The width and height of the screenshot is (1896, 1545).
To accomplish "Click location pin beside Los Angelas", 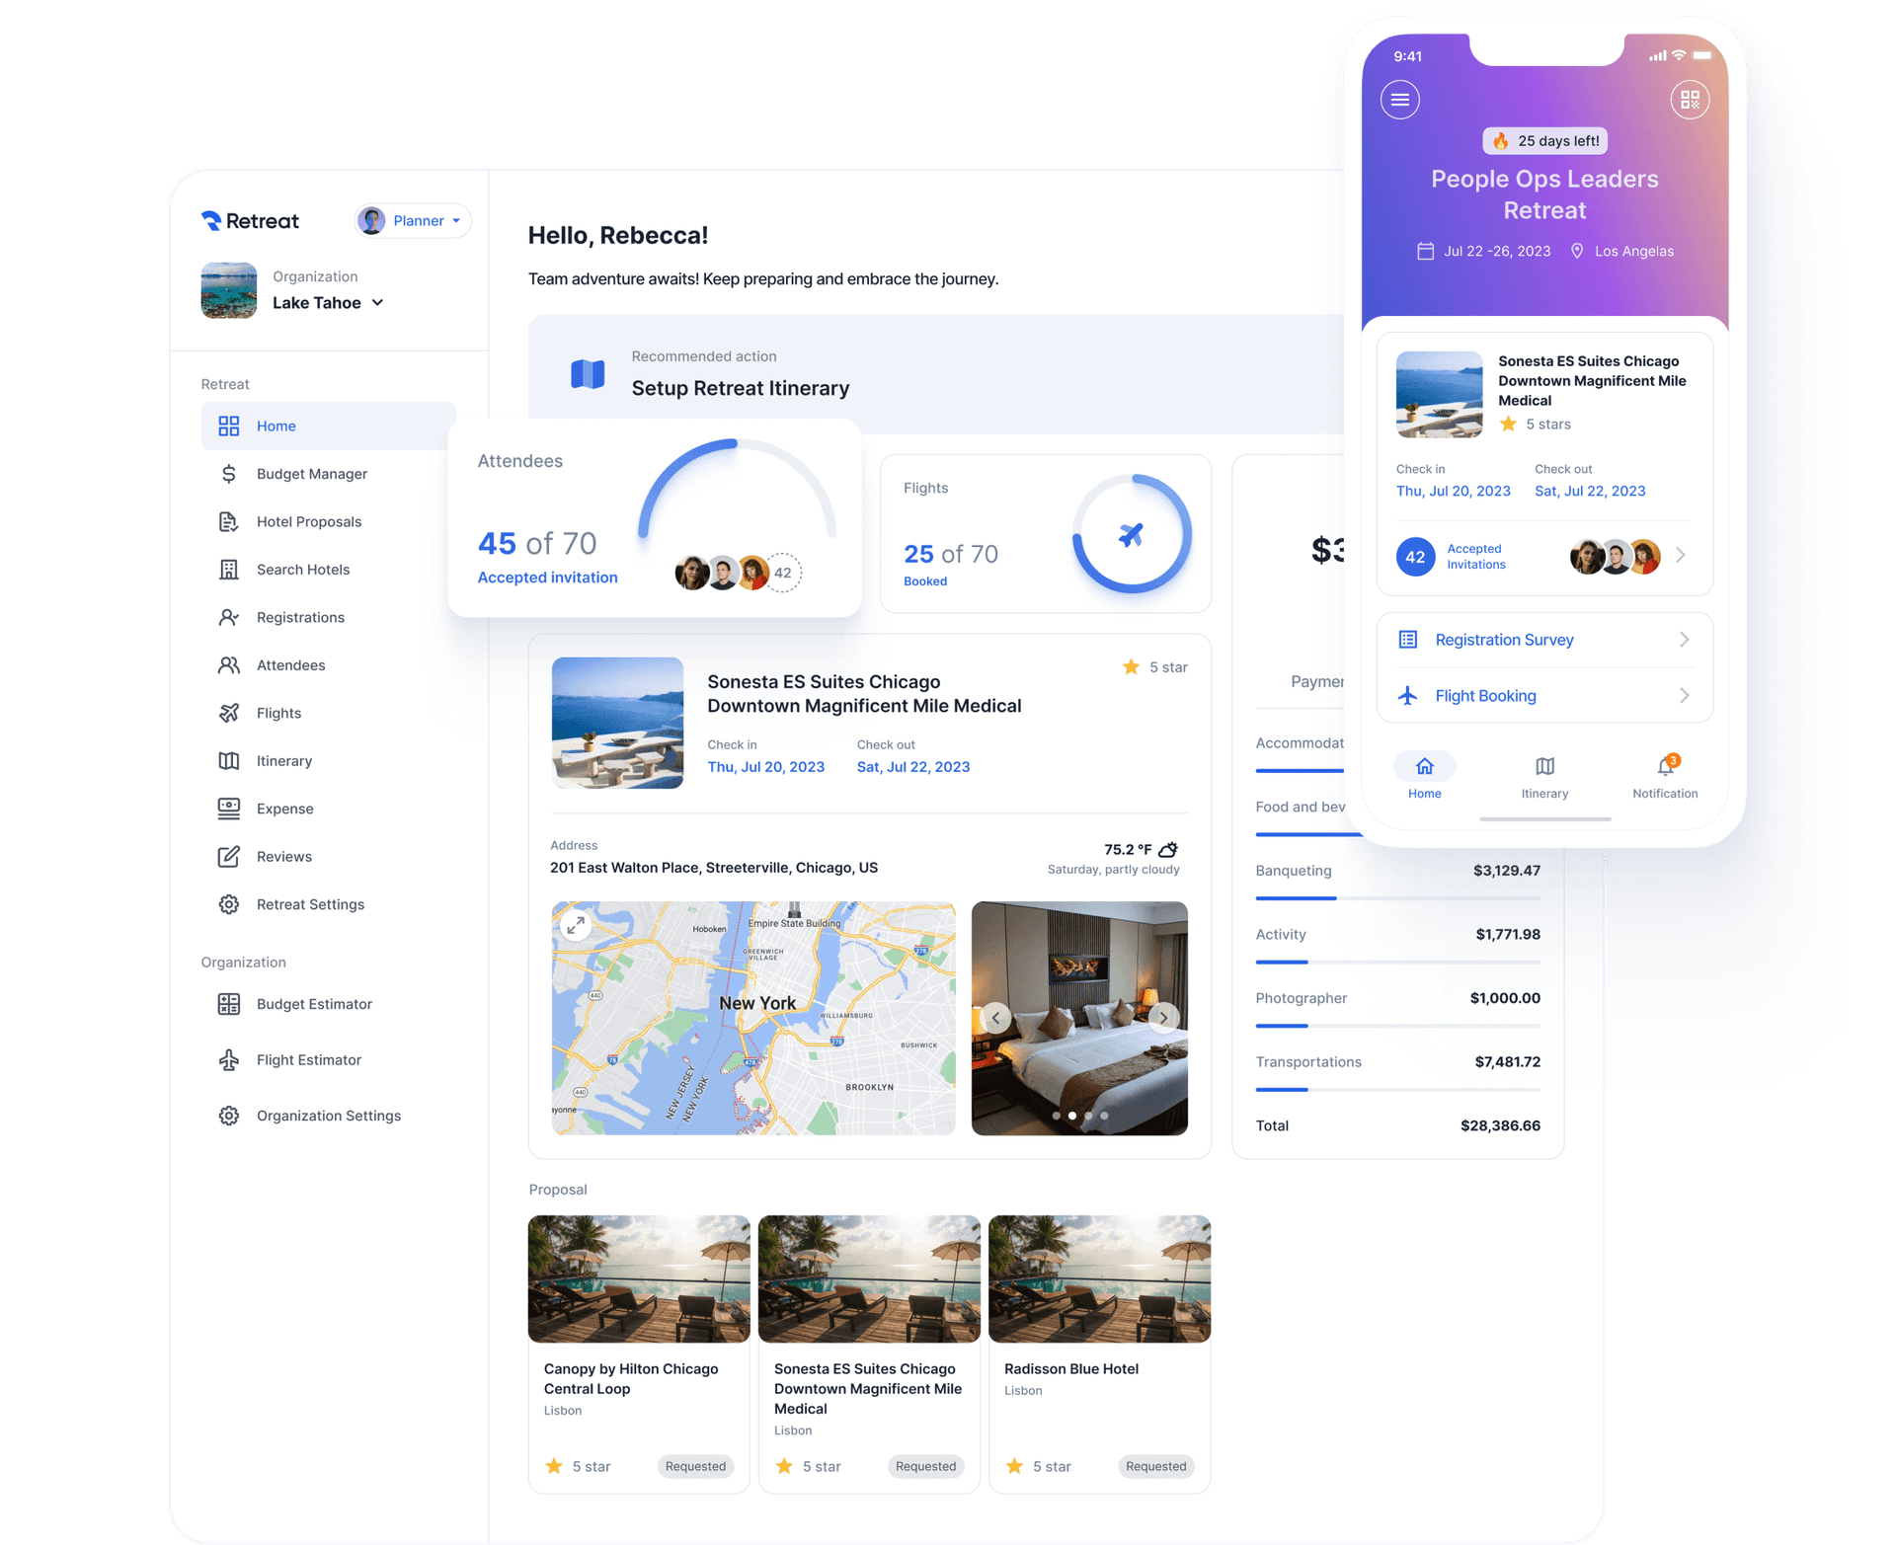I will pos(1577,251).
